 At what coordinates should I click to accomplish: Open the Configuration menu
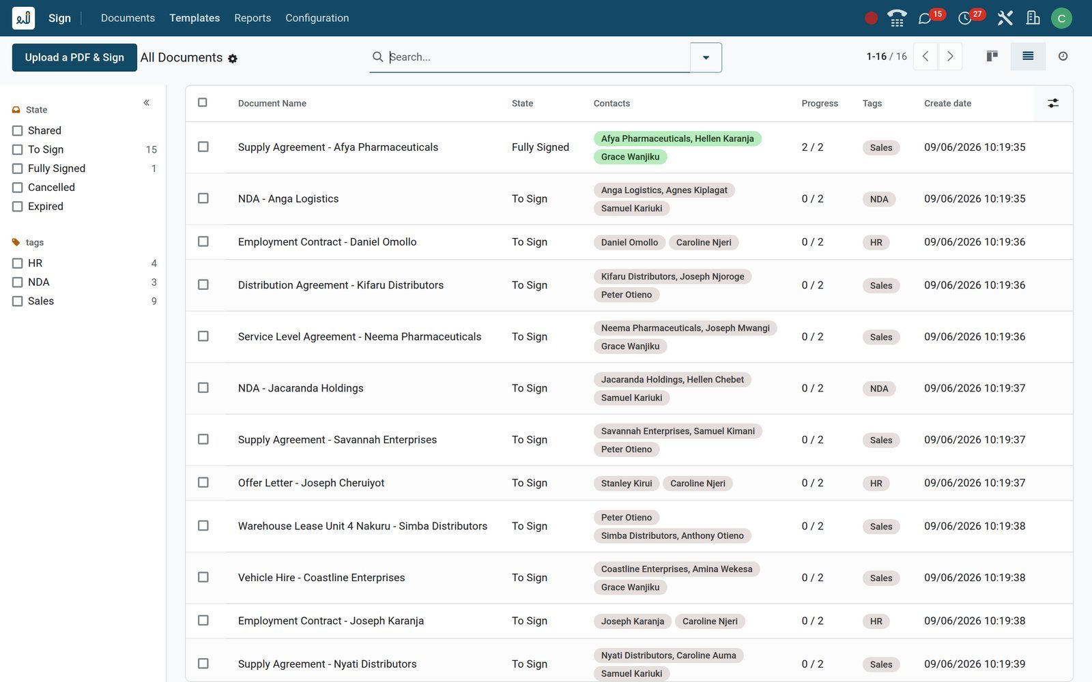317,18
